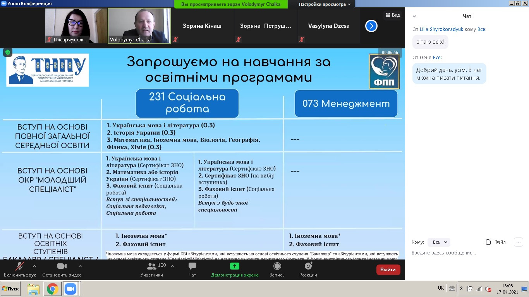The image size is (529, 297).
Task: Attach a file using Файл button
Action: click(x=496, y=242)
